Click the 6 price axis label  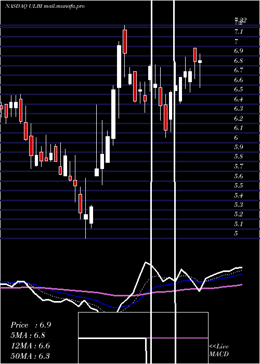[x=236, y=138]
